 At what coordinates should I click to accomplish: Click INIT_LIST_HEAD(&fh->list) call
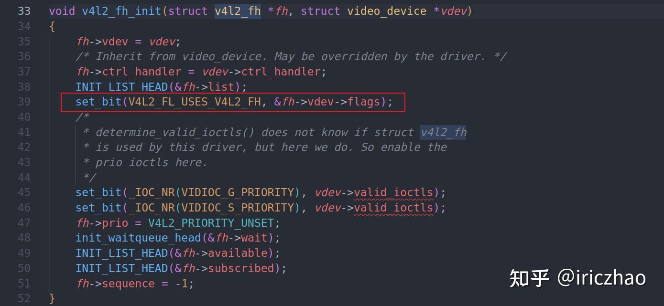click(161, 87)
